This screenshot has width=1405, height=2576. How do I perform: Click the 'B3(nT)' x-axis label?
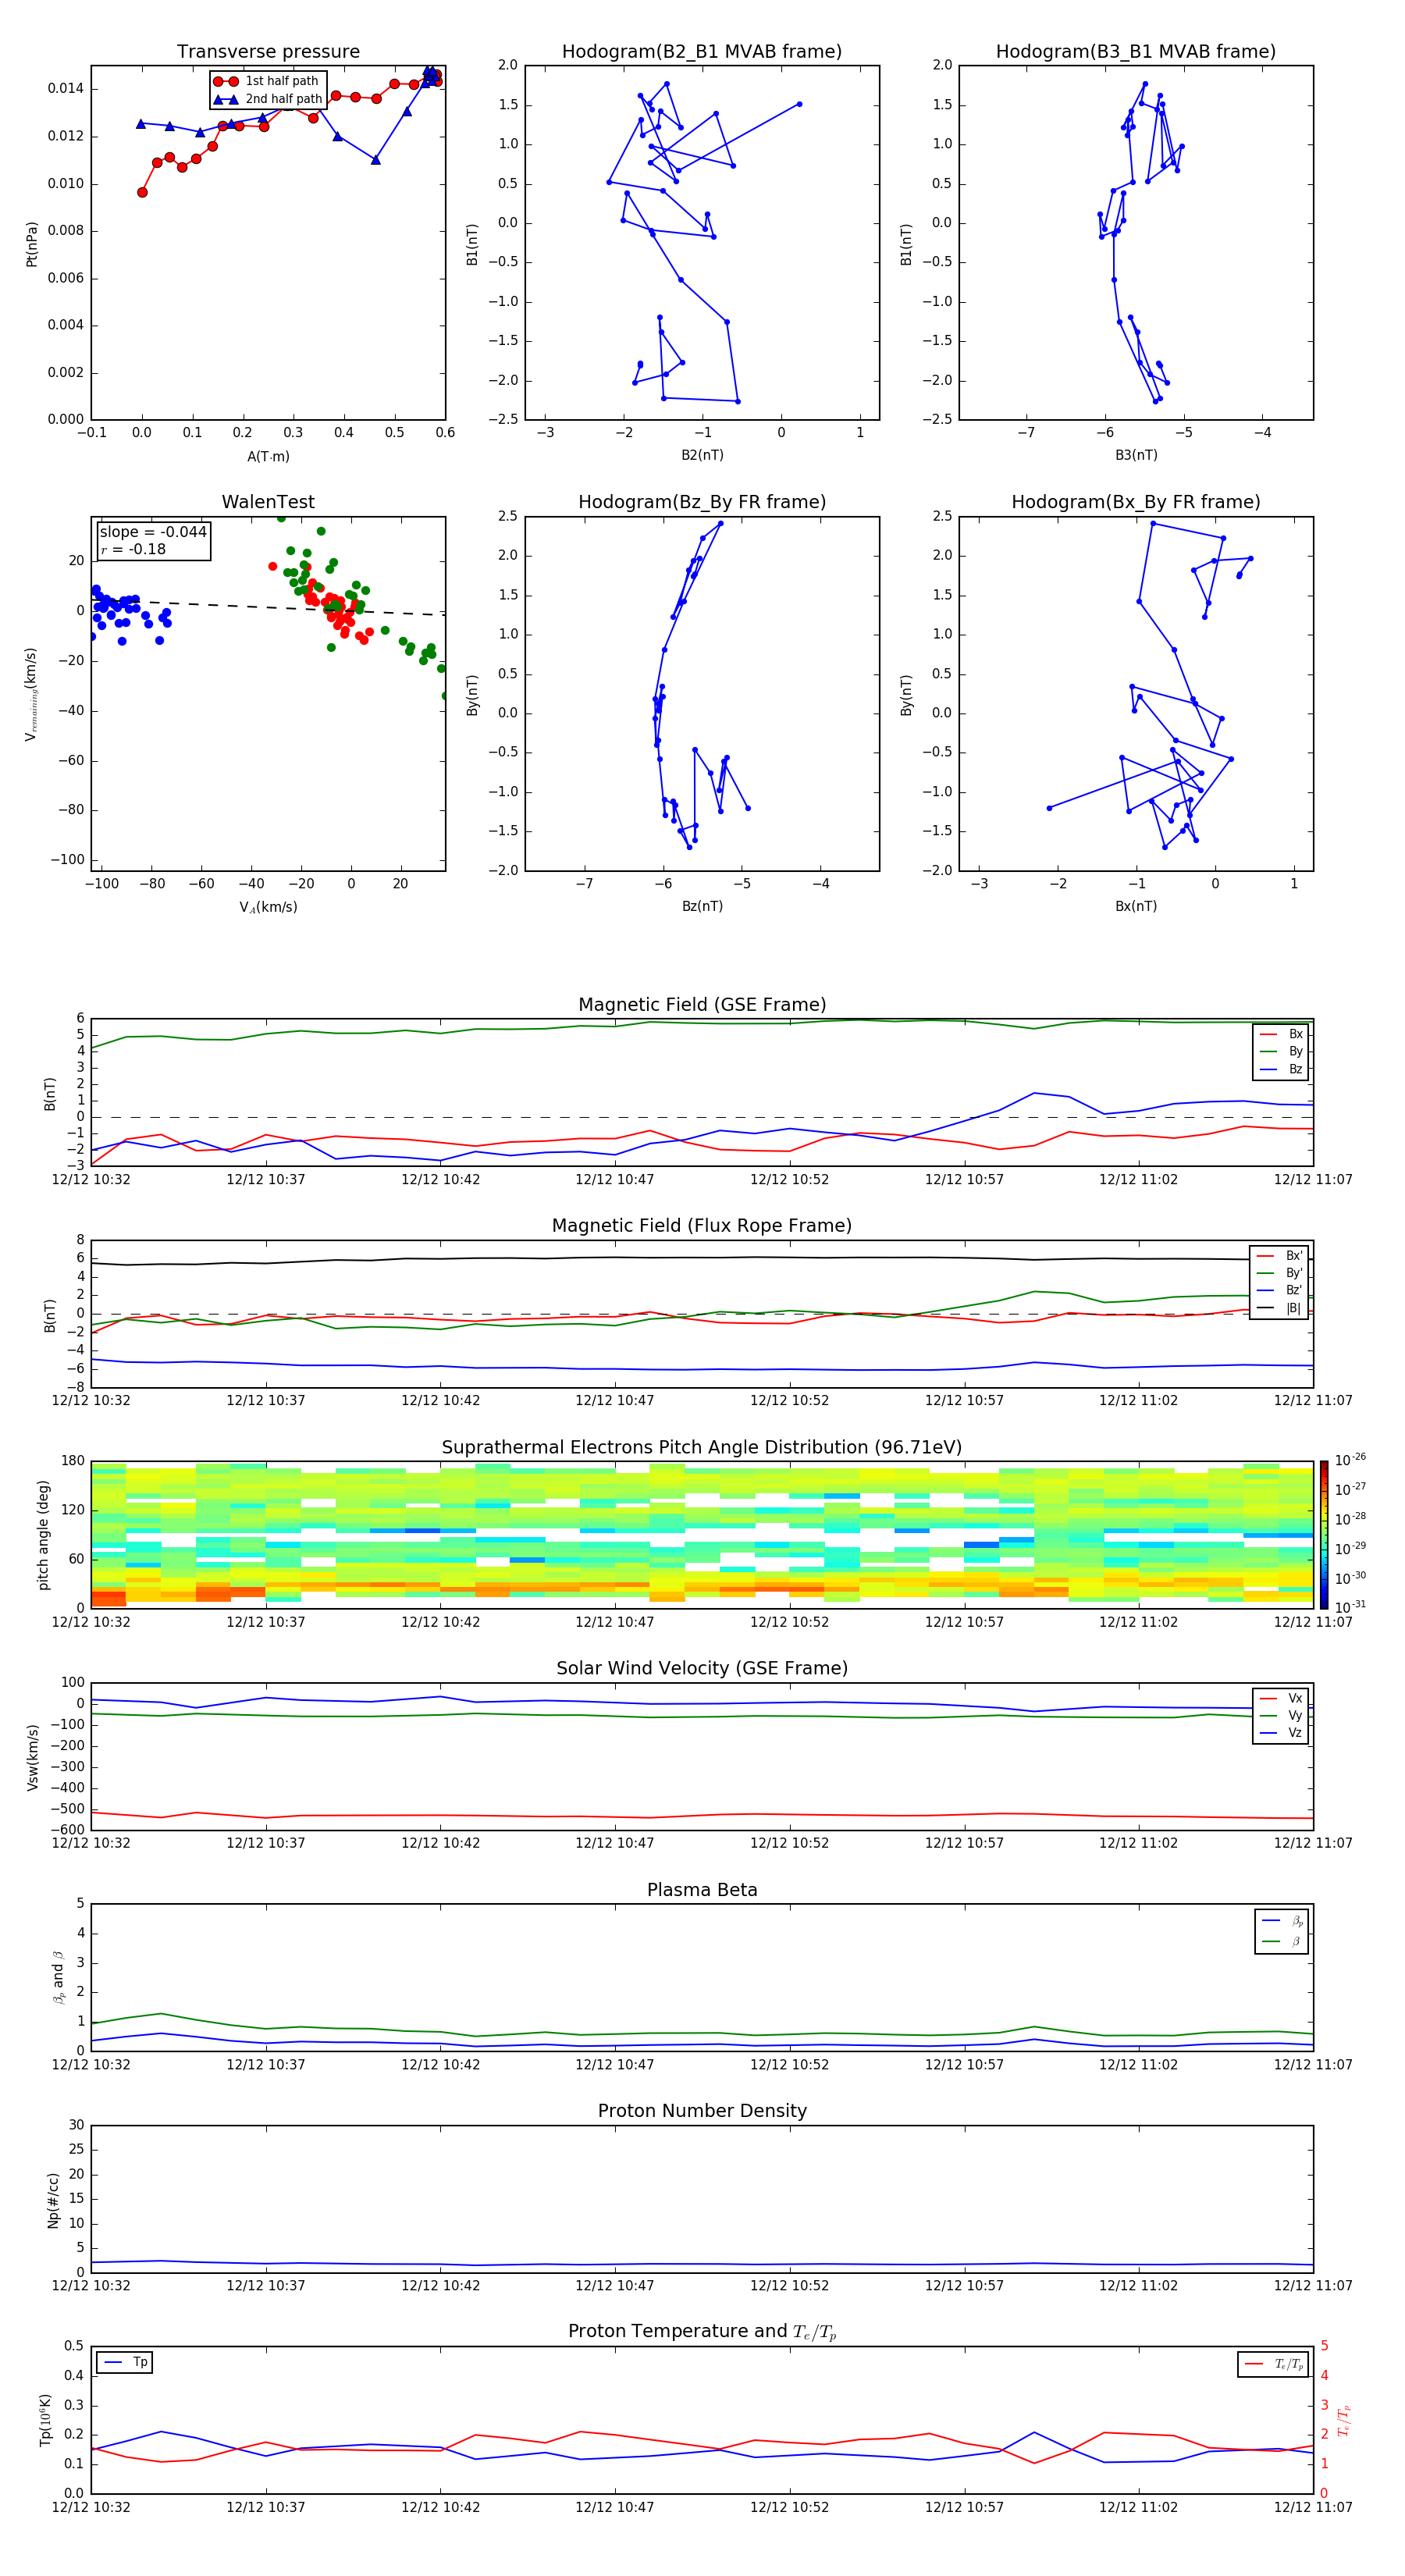pos(1136,455)
